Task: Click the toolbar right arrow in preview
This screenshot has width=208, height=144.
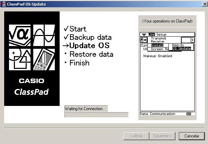Action: 193,40
